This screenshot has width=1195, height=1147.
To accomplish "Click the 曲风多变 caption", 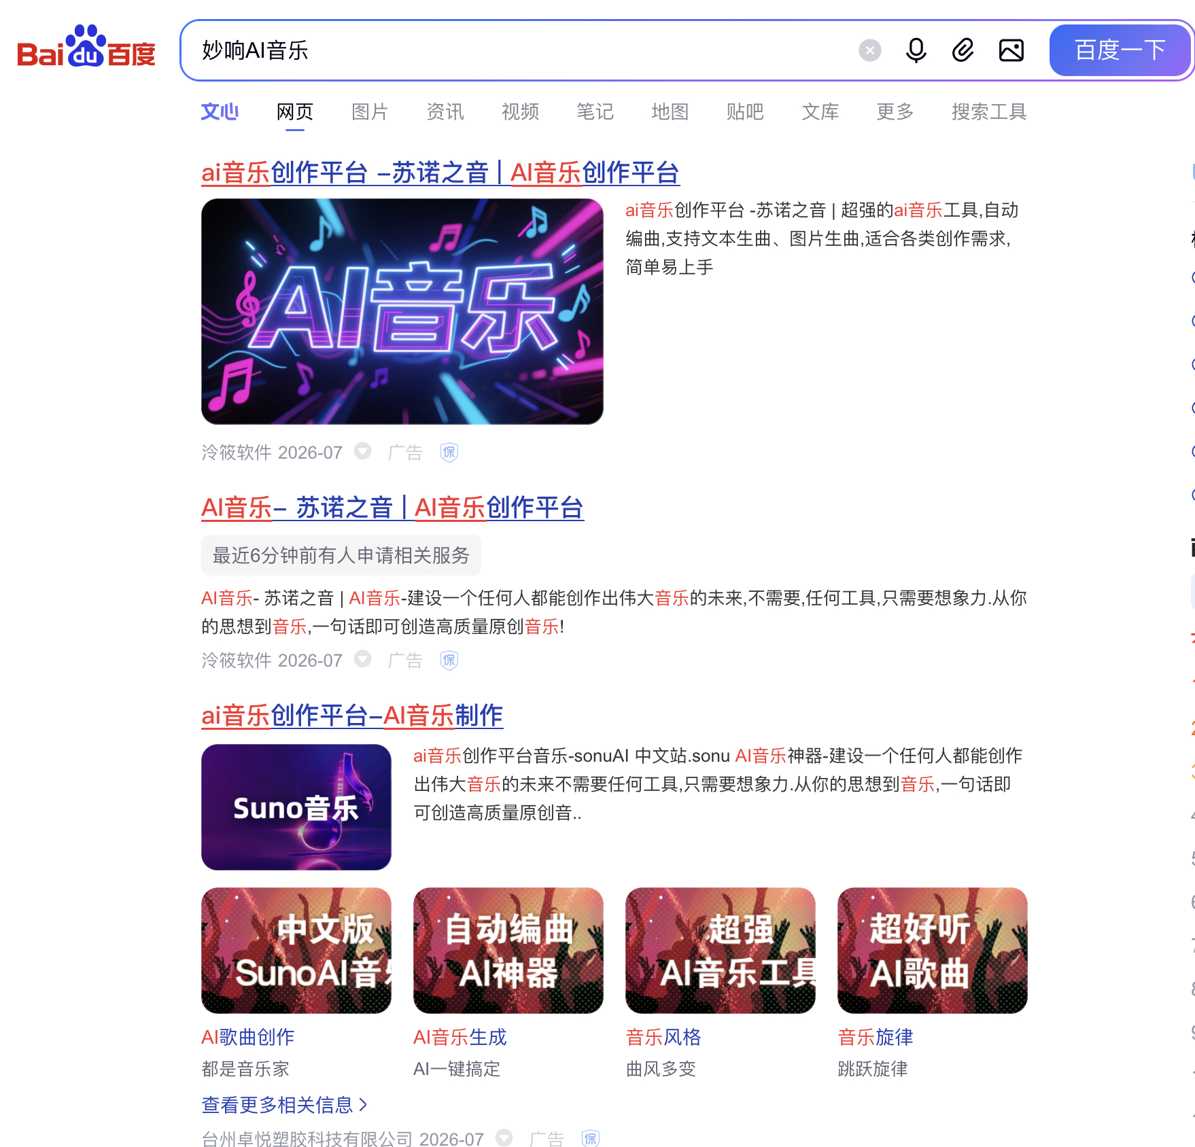I will coord(661,1069).
